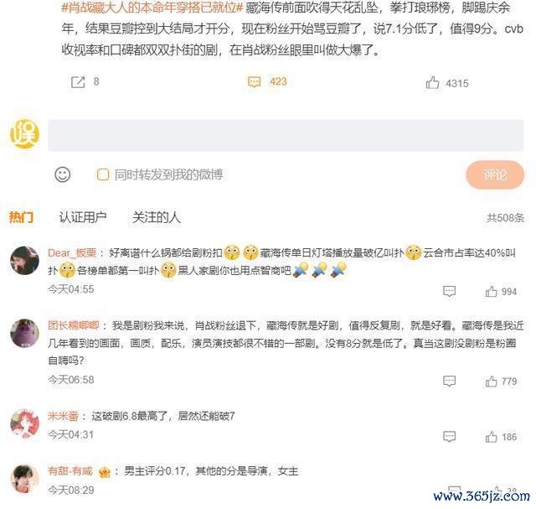This screenshot has width=536, height=509.
Task: View 团长糯唧唧's purple avatar
Action: 24,333
